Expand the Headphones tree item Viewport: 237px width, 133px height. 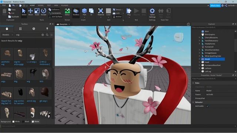[199, 44]
